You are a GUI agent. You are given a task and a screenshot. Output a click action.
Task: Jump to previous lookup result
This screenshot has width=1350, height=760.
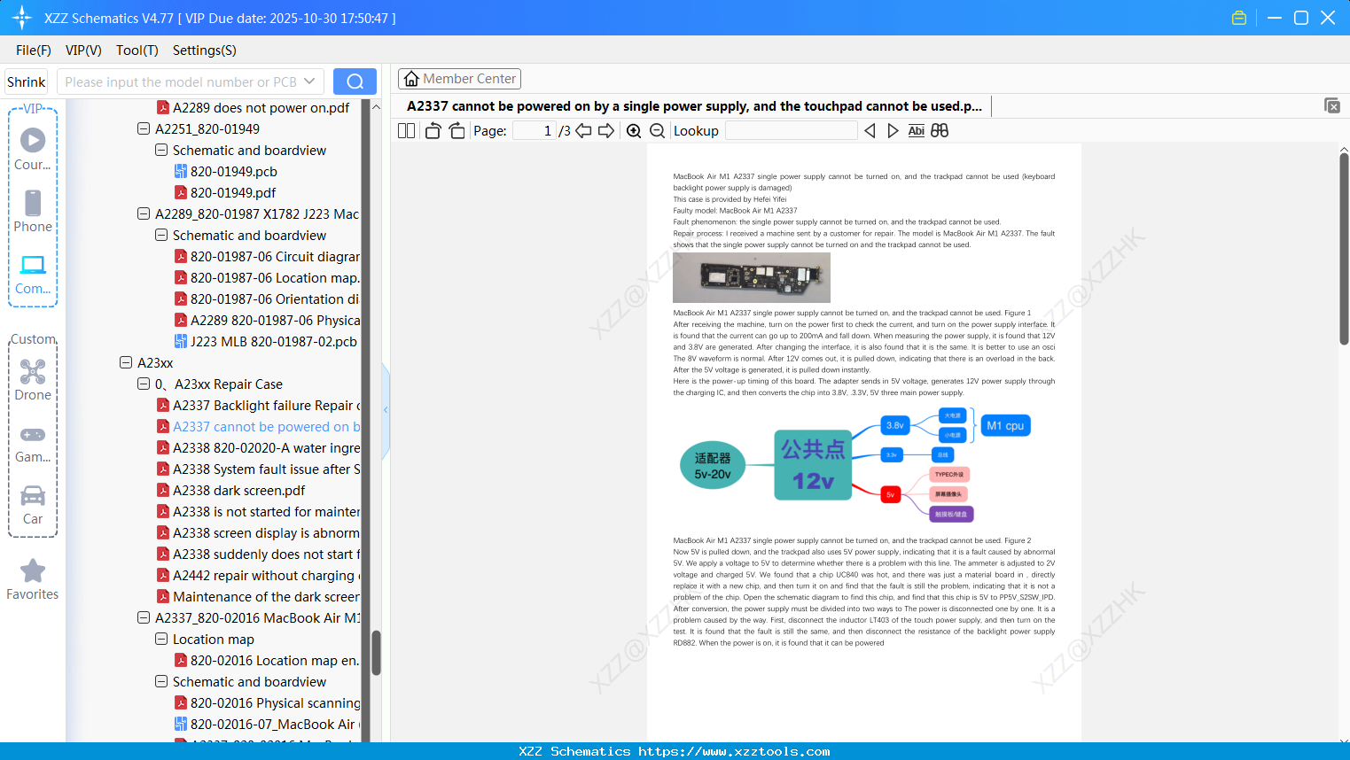click(x=870, y=130)
